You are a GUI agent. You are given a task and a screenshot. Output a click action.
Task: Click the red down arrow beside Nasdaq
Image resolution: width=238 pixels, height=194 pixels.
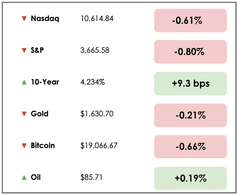[24, 19]
